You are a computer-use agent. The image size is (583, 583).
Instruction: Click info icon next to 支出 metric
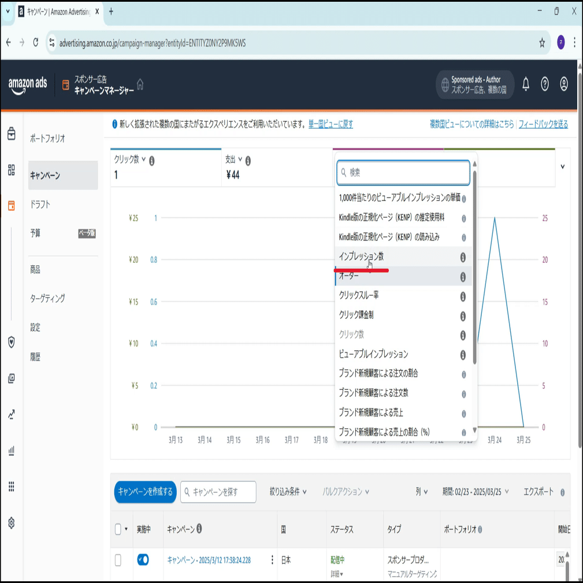[x=248, y=161]
